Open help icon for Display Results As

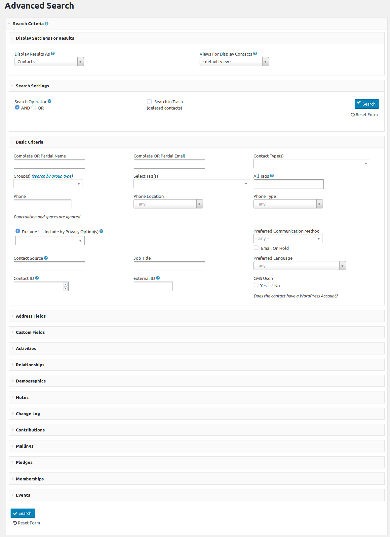[x=53, y=54]
